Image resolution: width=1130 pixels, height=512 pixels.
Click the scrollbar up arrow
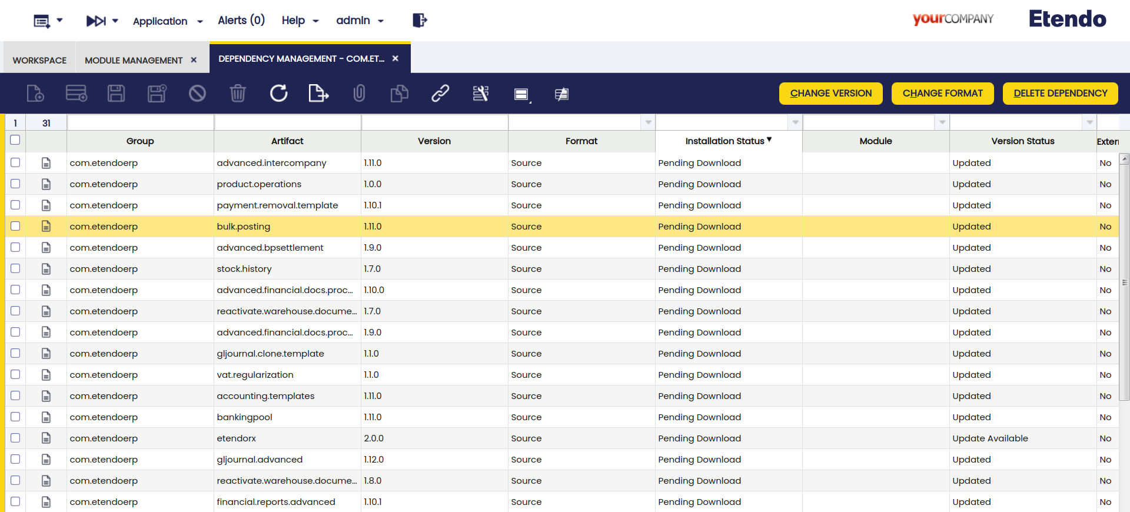tap(1125, 158)
